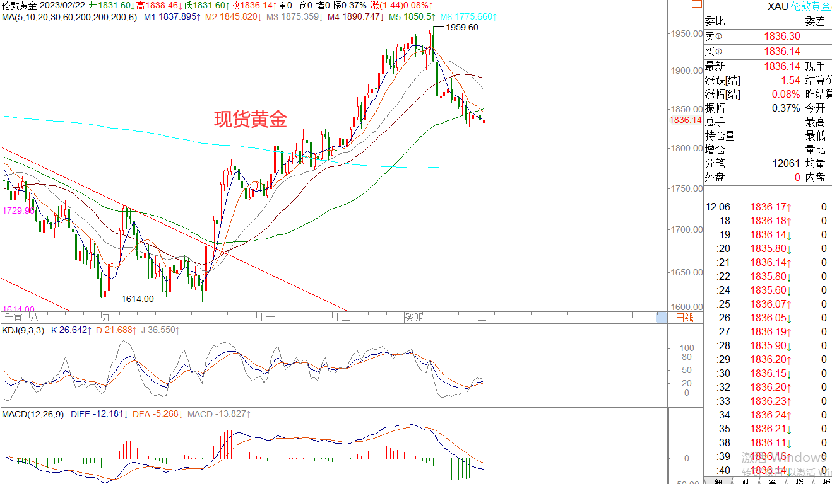
Task: Click the 分笔 count 12061
Action: (787, 163)
